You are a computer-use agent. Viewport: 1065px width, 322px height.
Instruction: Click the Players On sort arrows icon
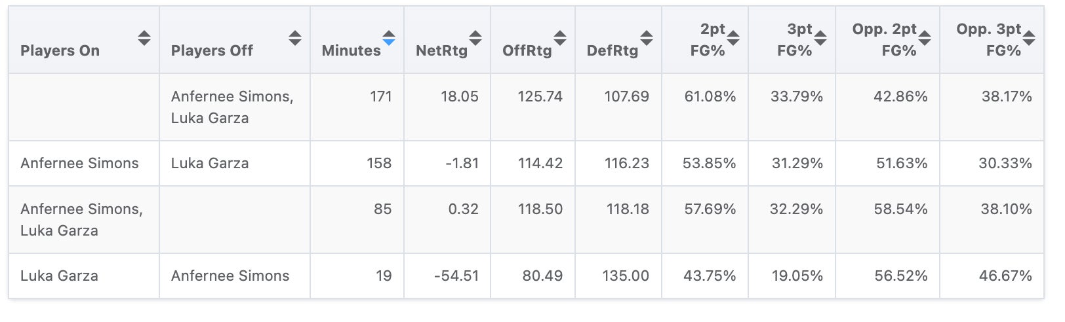pos(144,38)
